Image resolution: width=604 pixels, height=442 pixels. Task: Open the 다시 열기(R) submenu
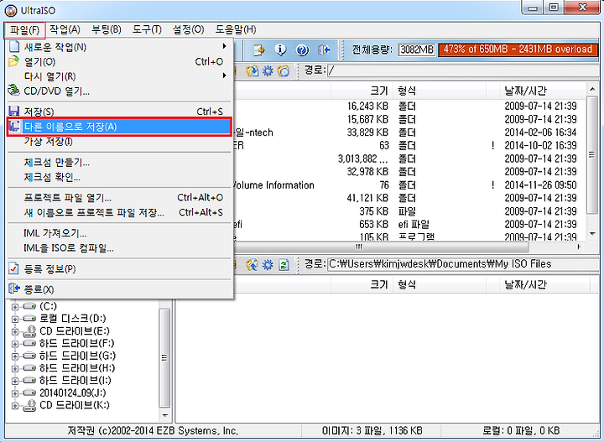pyautogui.click(x=119, y=76)
